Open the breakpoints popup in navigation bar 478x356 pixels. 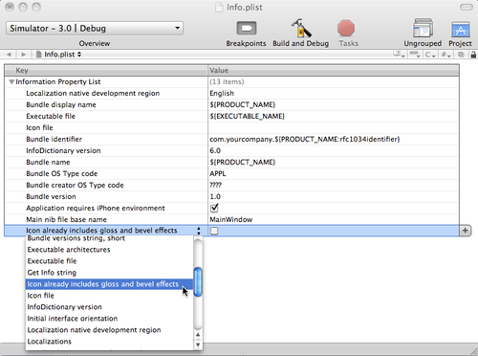pos(415,55)
